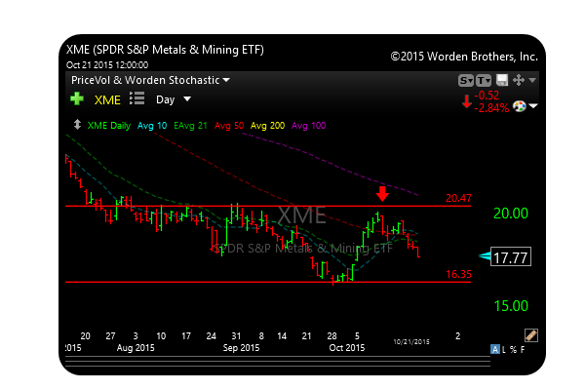Viewport: 585px width, 390px height.
Task: Select the Avg 10 moving average legend
Action: pos(152,126)
